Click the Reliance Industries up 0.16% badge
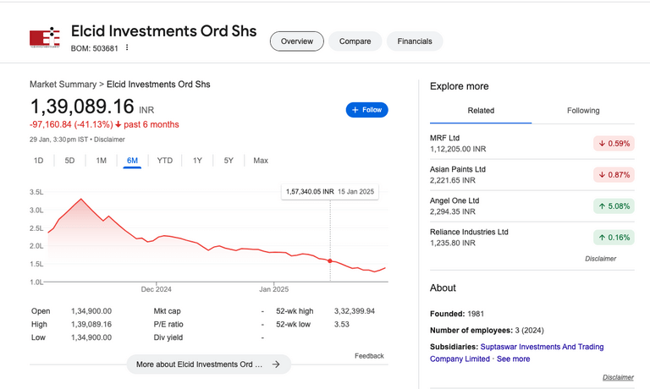 (x=614, y=238)
